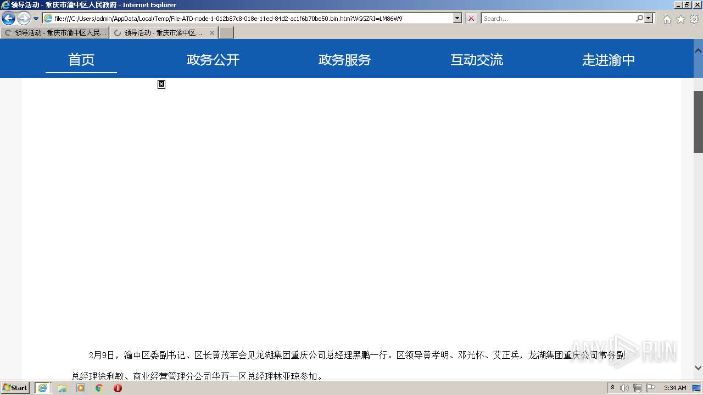Screen dimensions: 703x395
Task: Click the scrollbar up arrow
Action: coord(698,50)
